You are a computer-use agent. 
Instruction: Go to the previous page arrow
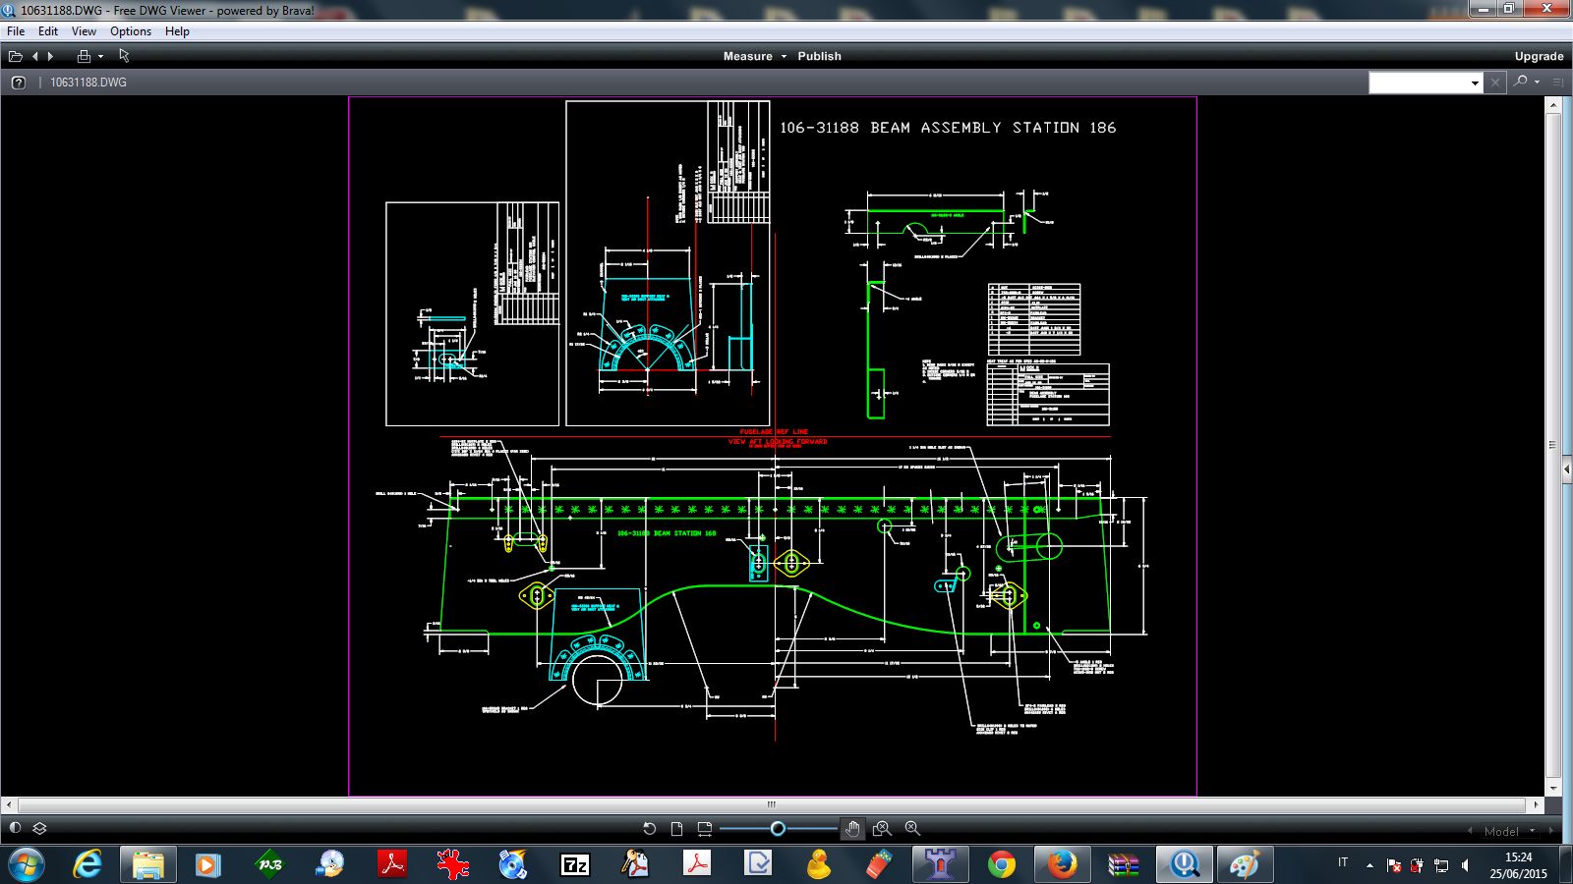tap(35, 56)
